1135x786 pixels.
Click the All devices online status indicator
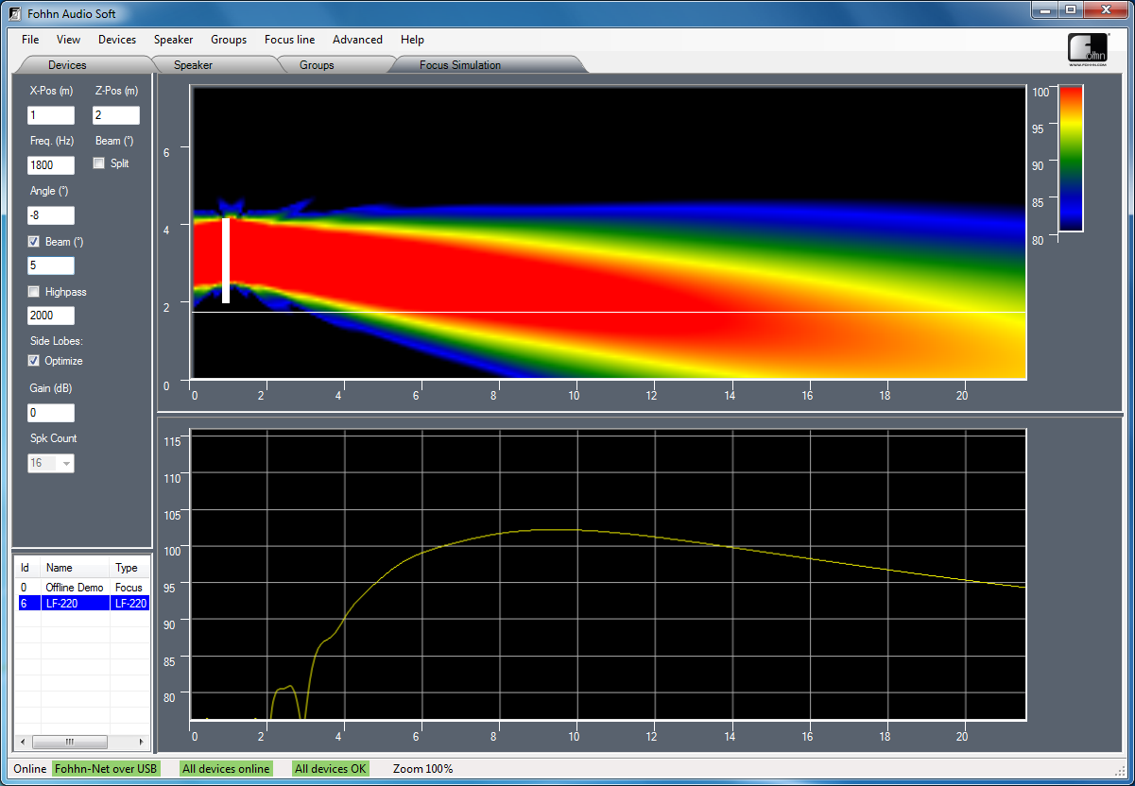tap(227, 769)
